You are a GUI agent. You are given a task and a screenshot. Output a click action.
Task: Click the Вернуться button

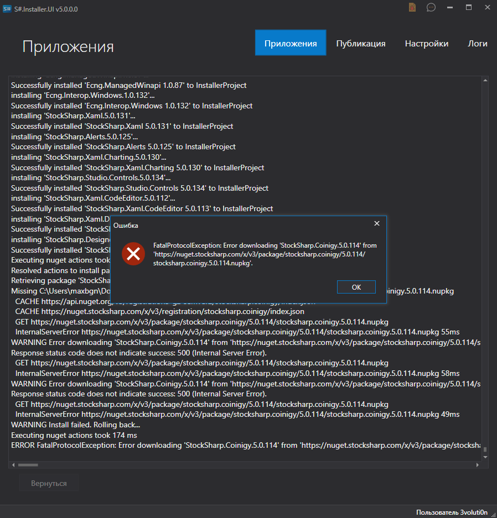[x=49, y=483]
